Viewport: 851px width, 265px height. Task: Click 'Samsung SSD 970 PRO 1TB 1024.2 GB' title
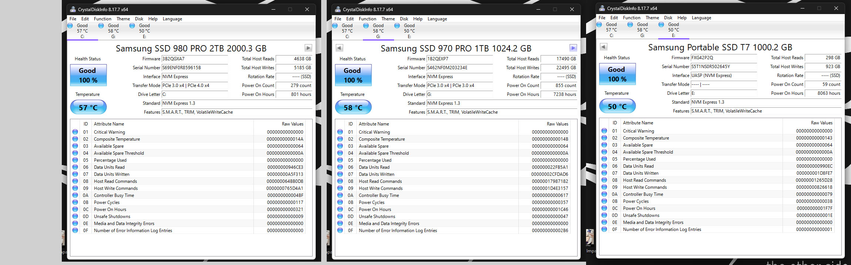click(456, 48)
